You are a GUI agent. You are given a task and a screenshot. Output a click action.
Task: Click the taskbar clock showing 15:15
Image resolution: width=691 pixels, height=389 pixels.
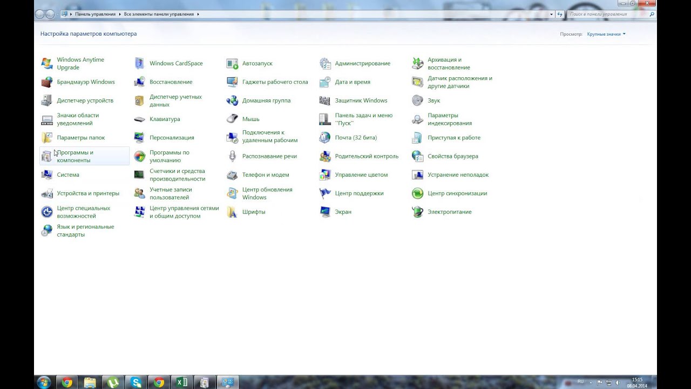tap(637, 383)
